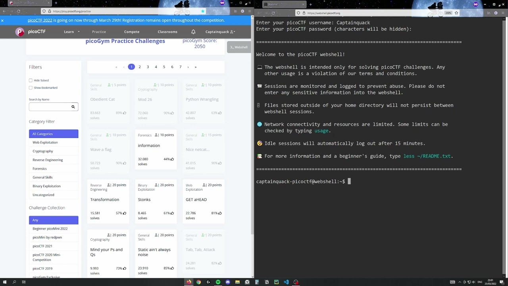Click the usage link in webshell terminal

tap(321, 131)
